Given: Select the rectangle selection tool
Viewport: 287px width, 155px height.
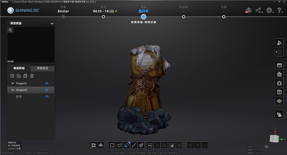Looking at the screenshot, I should 112,145.
